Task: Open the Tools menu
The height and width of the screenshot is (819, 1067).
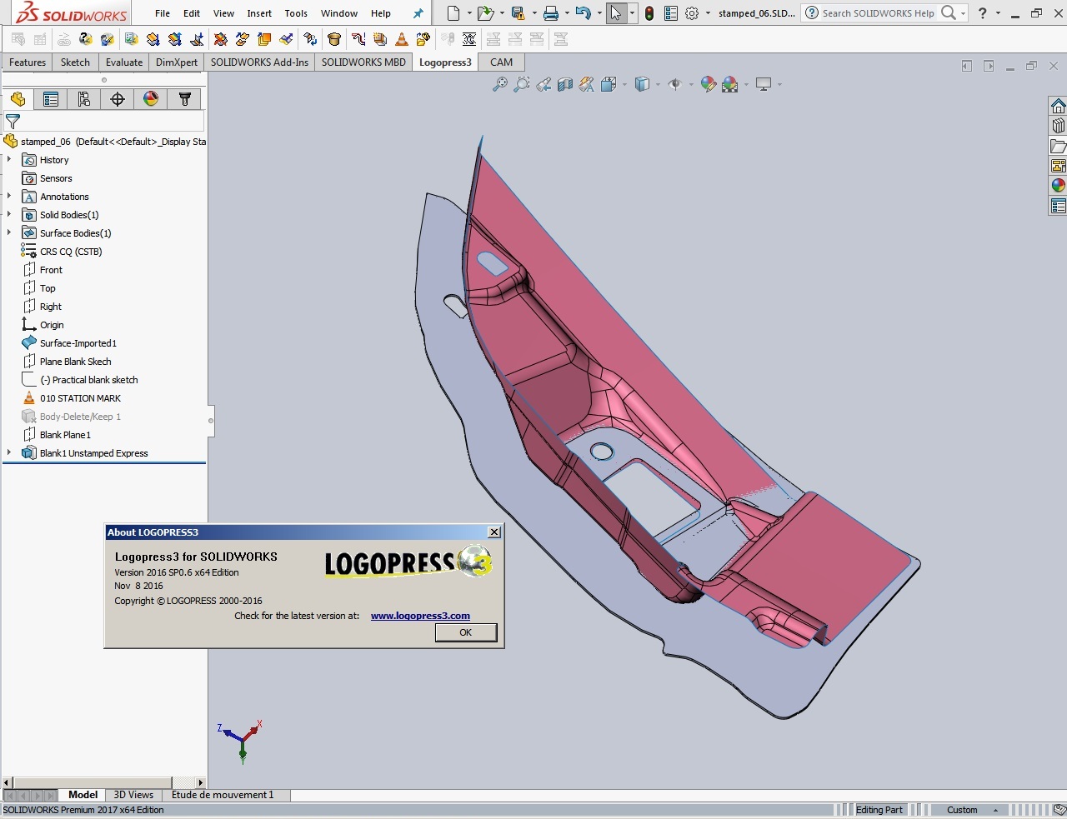Action: pos(296,13)
